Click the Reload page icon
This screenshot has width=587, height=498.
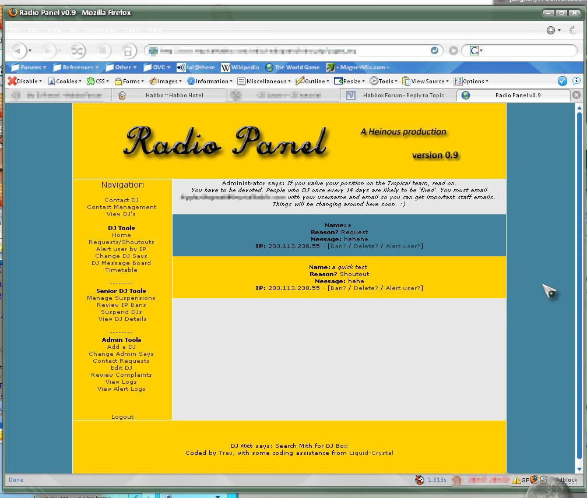78,51
